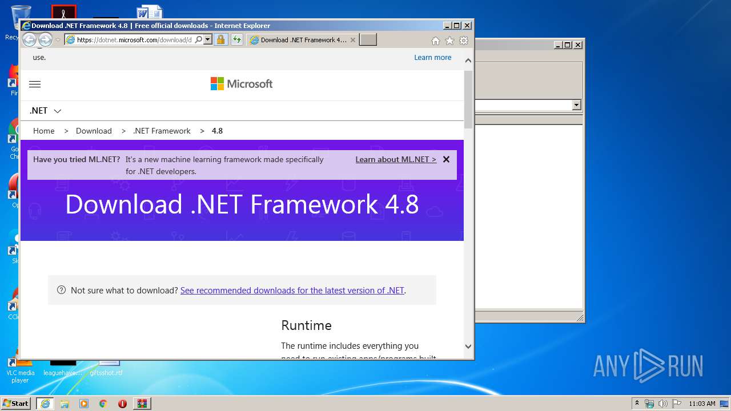Viewport: 731px width, 411px height.
Task: Click the security lock icon
Action: (x=220, y=40)
